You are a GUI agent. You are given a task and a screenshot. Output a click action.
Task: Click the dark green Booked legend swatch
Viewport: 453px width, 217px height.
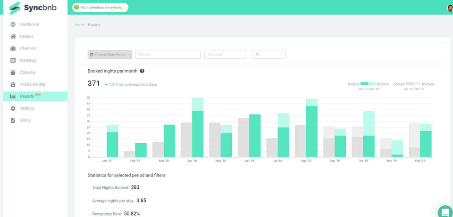coord(364,84)
